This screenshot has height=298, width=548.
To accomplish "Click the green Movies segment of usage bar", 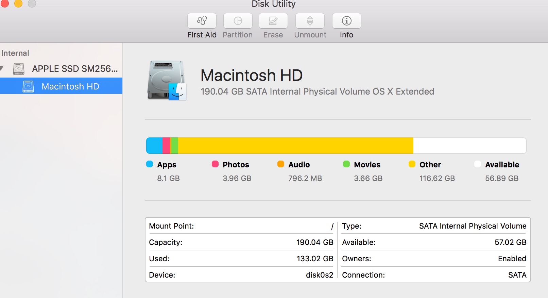I will click(x=174, y=146).
